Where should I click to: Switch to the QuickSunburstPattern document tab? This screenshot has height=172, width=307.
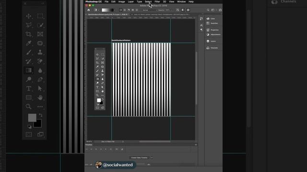[x=108, y=14]
